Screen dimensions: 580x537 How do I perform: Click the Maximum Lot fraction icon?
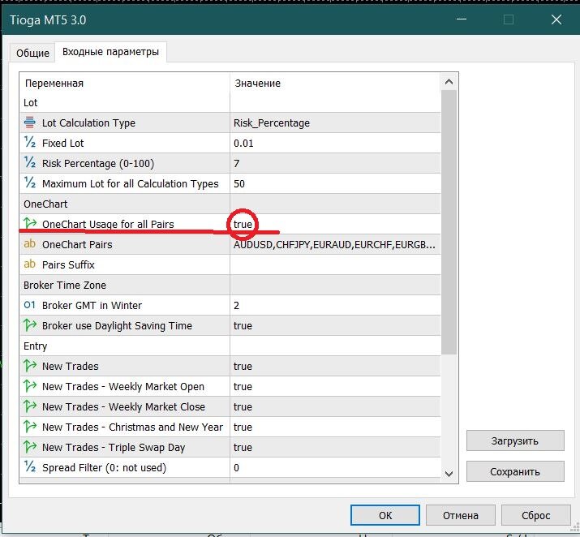[x=29, y=183]
